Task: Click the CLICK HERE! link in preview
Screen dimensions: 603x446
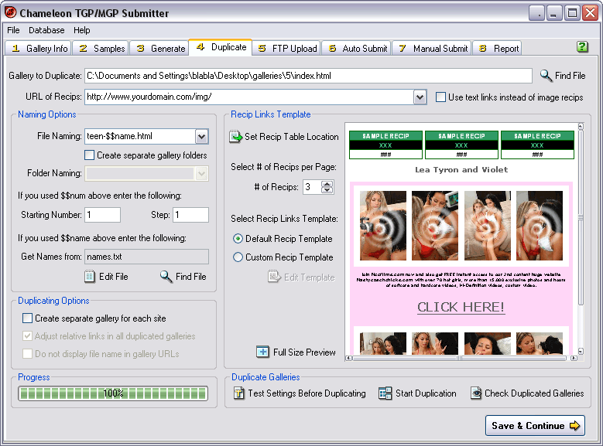Action: coord(461,307)
